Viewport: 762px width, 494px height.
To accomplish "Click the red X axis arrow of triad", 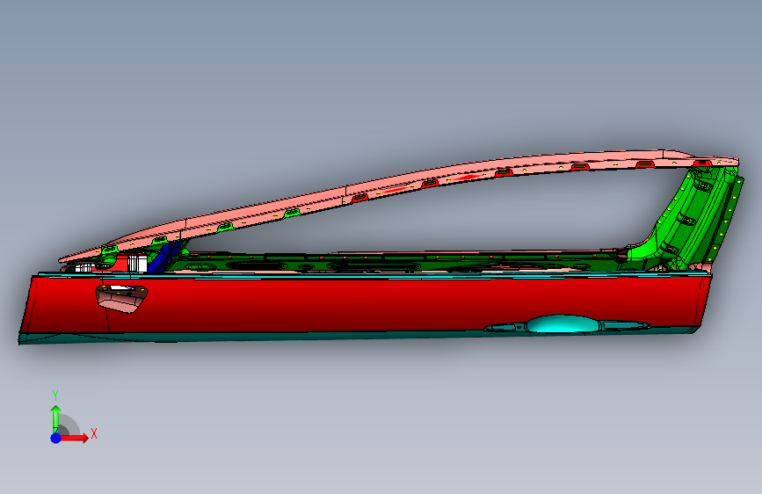I will (76, 438).
